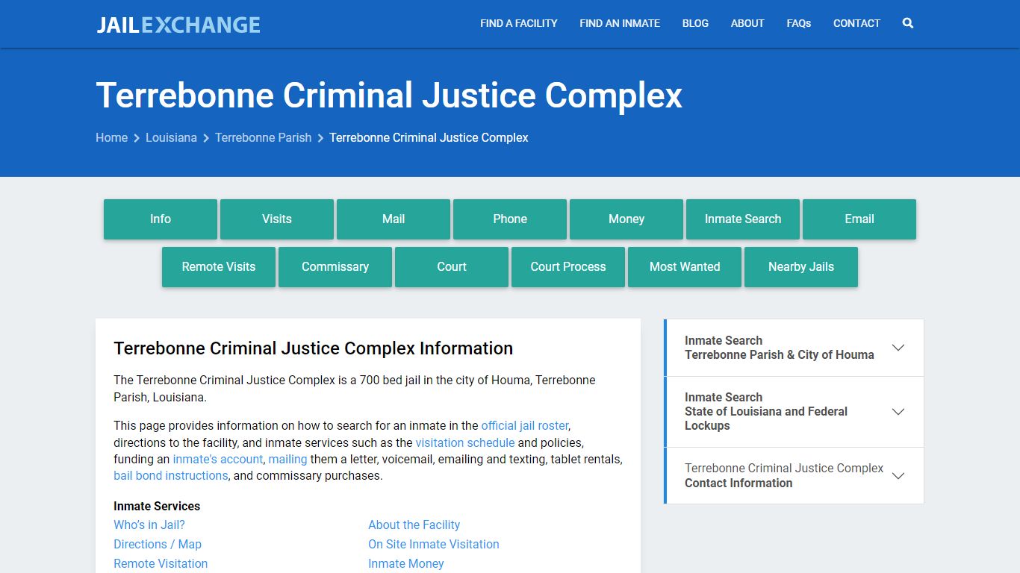Expand Inmate Search Terrebonne Parish & City of Houma
This screenshot has height=573, width=1020.
coord(794,348)
